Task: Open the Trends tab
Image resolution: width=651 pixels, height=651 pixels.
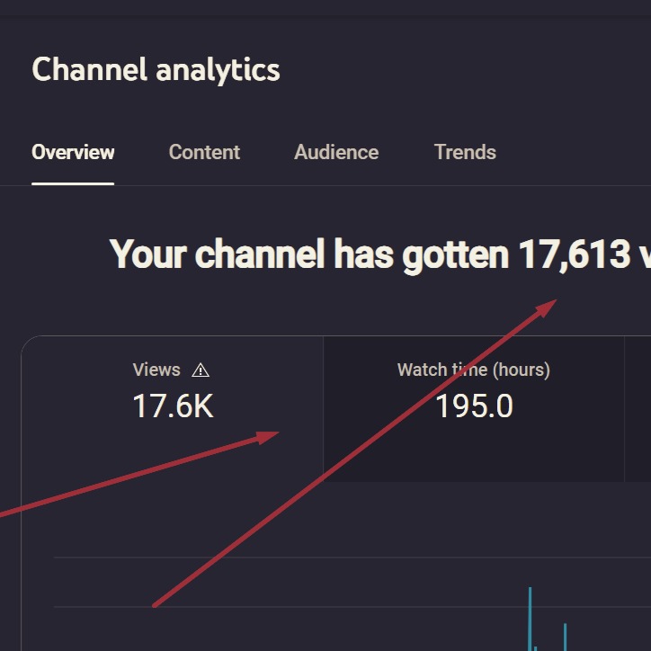Action: pyautogui.click(x=465, y=152)
